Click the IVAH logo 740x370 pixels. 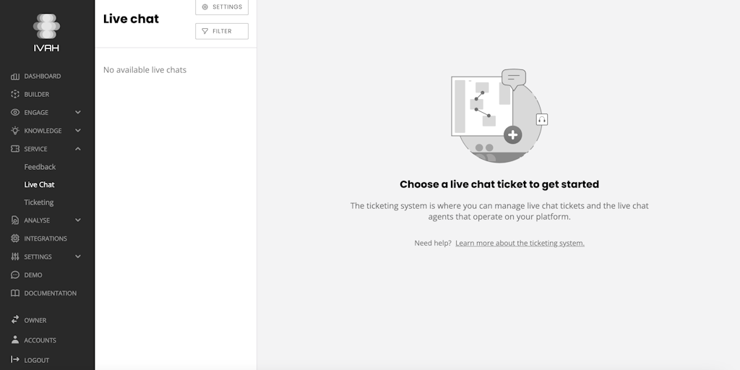click(46, 33)
